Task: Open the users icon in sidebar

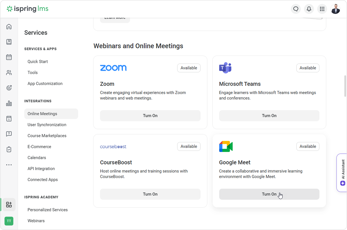Action: coord(9,73)
